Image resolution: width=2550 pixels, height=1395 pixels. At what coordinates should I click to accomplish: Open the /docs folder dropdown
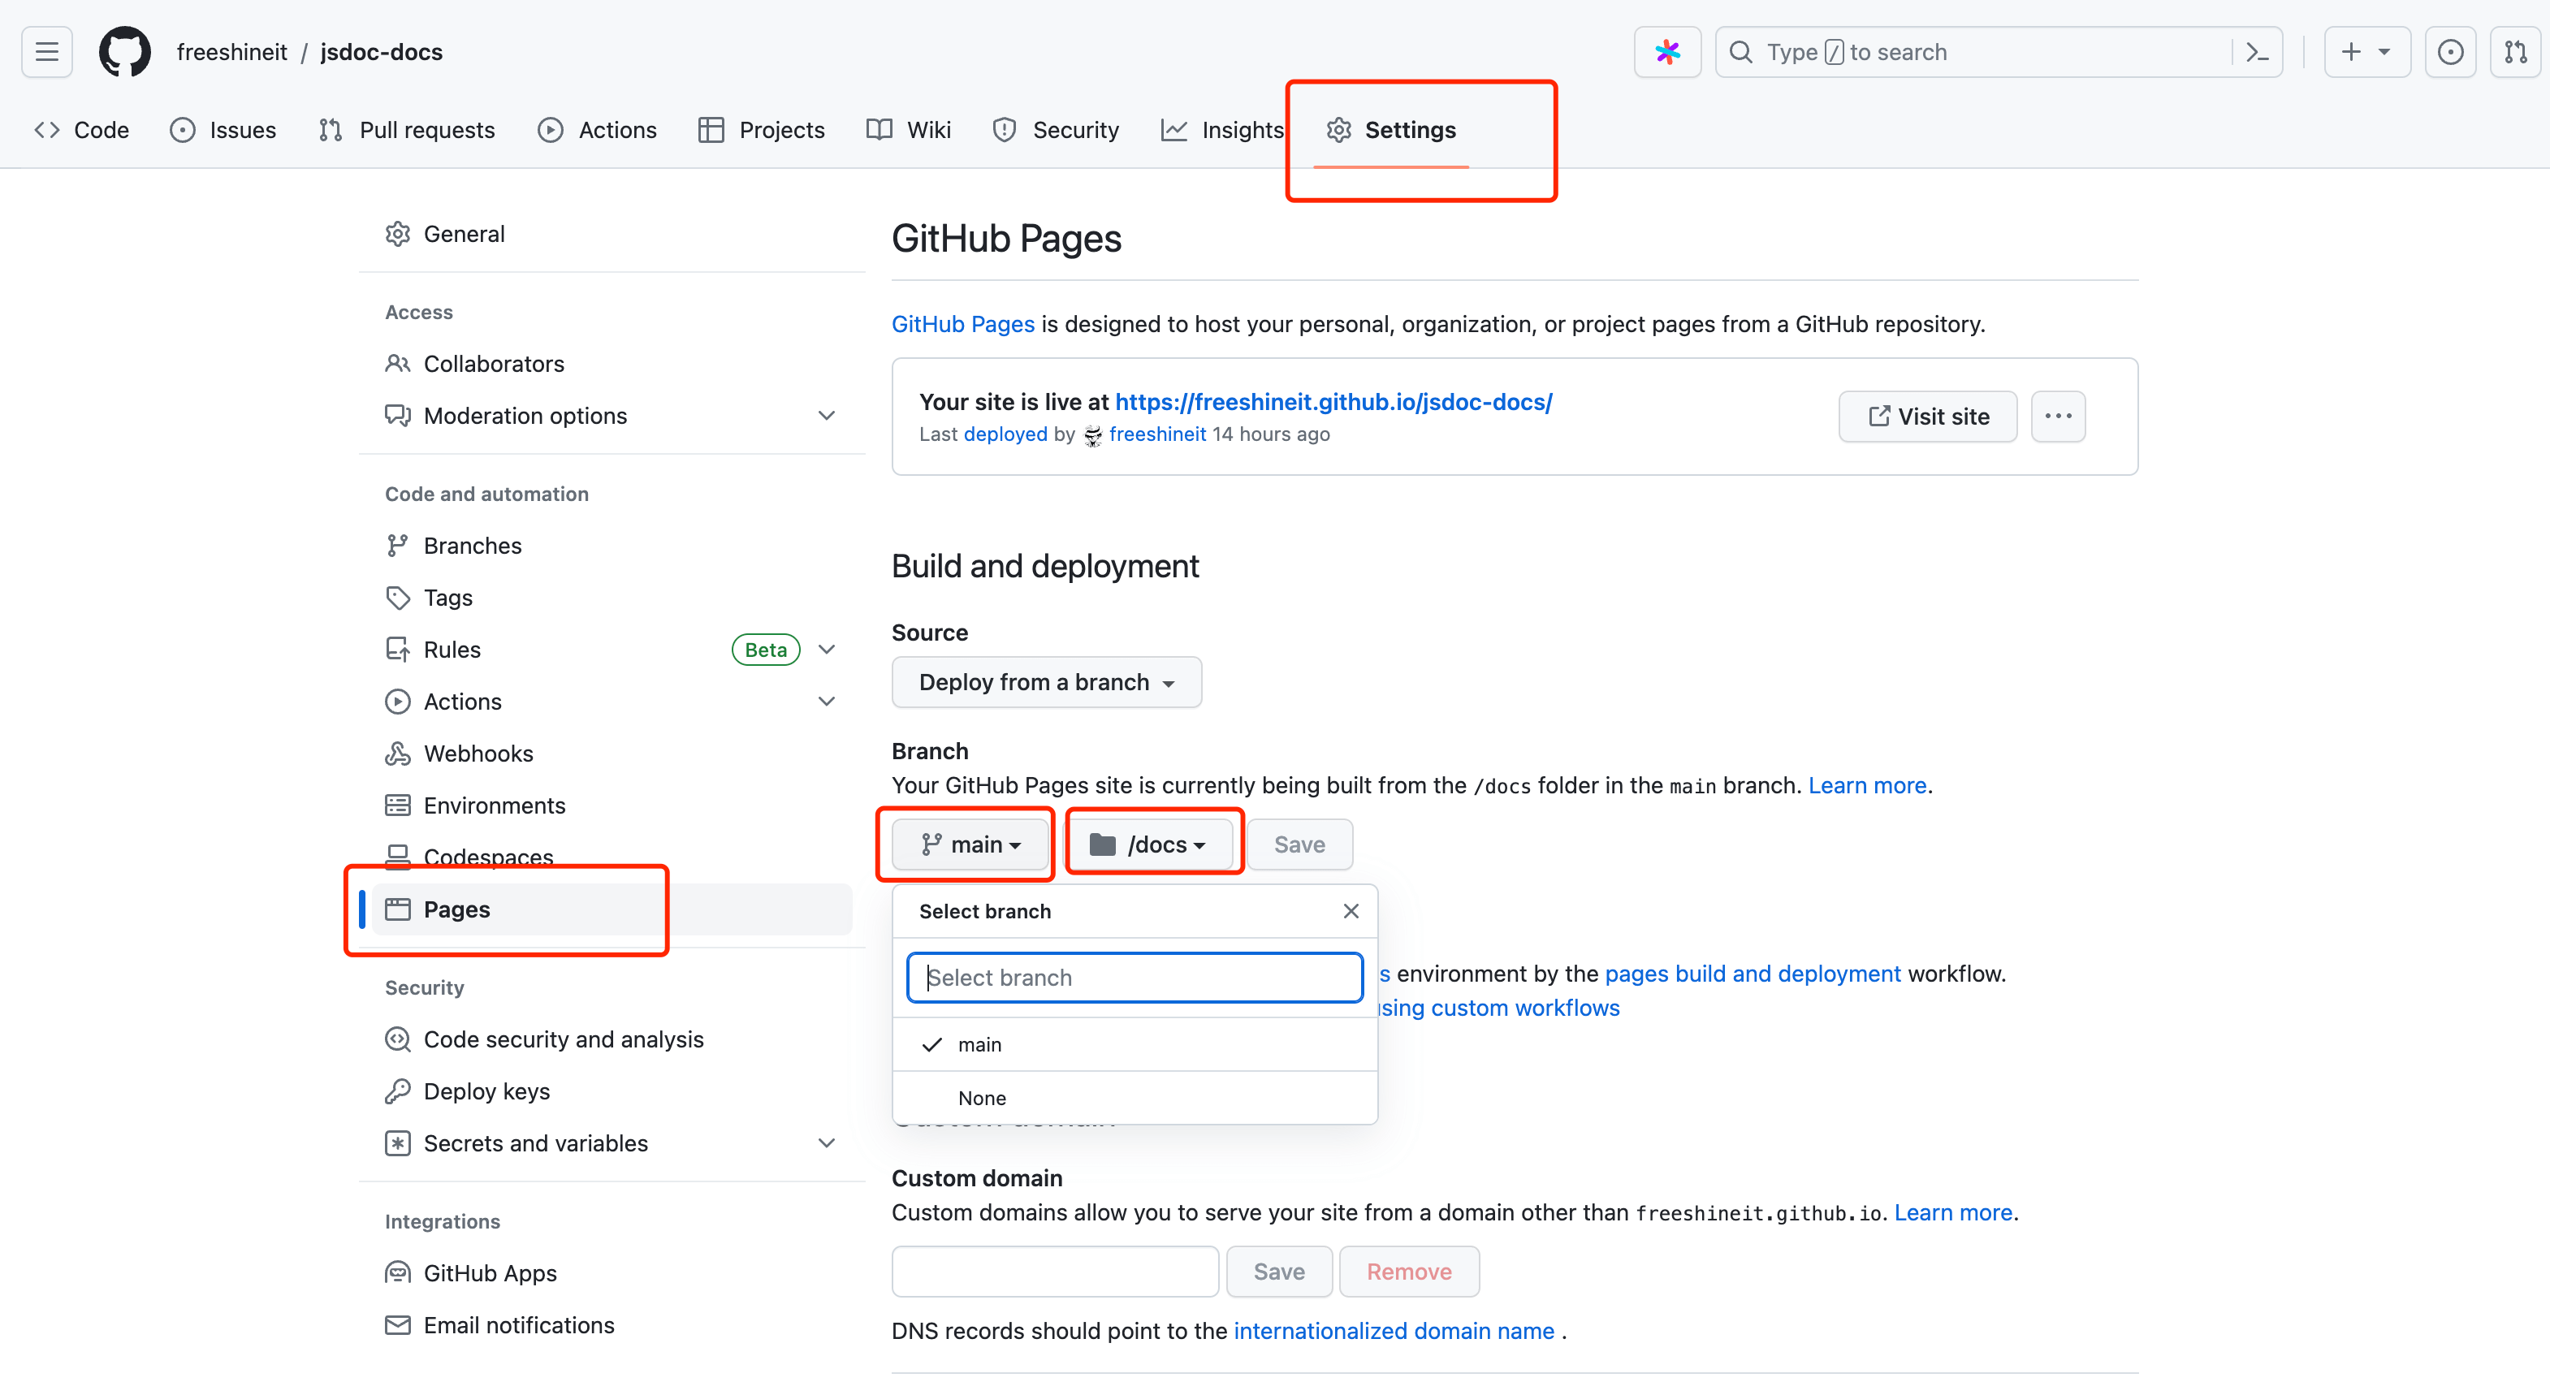tap(1148, 844)
